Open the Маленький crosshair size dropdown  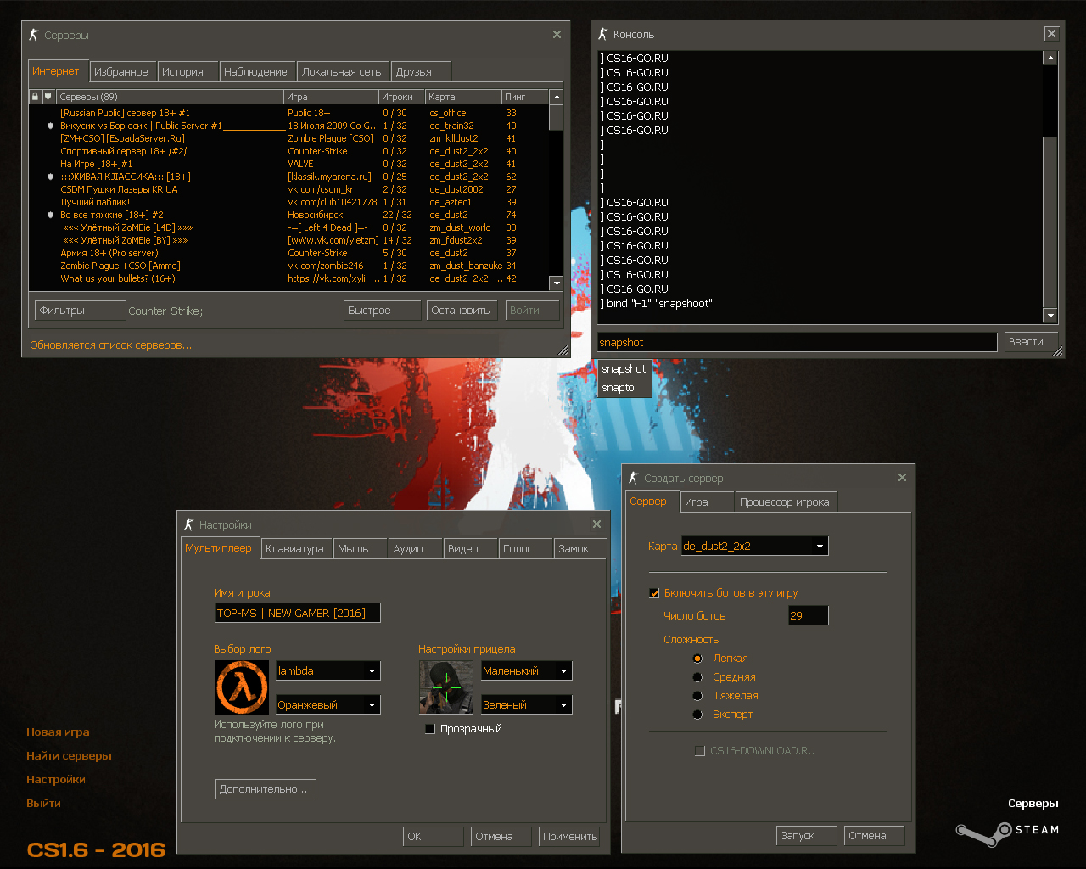[x=527, y=670]
